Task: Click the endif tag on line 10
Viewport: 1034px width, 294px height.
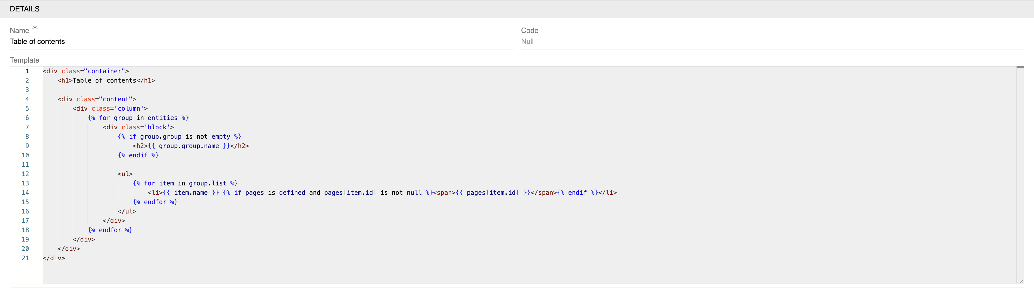Action: [x=138, y=155]
